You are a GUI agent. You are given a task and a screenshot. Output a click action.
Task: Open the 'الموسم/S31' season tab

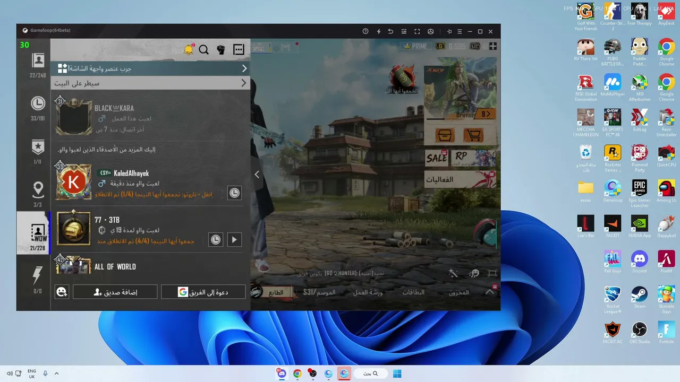(x=319, y=292)
